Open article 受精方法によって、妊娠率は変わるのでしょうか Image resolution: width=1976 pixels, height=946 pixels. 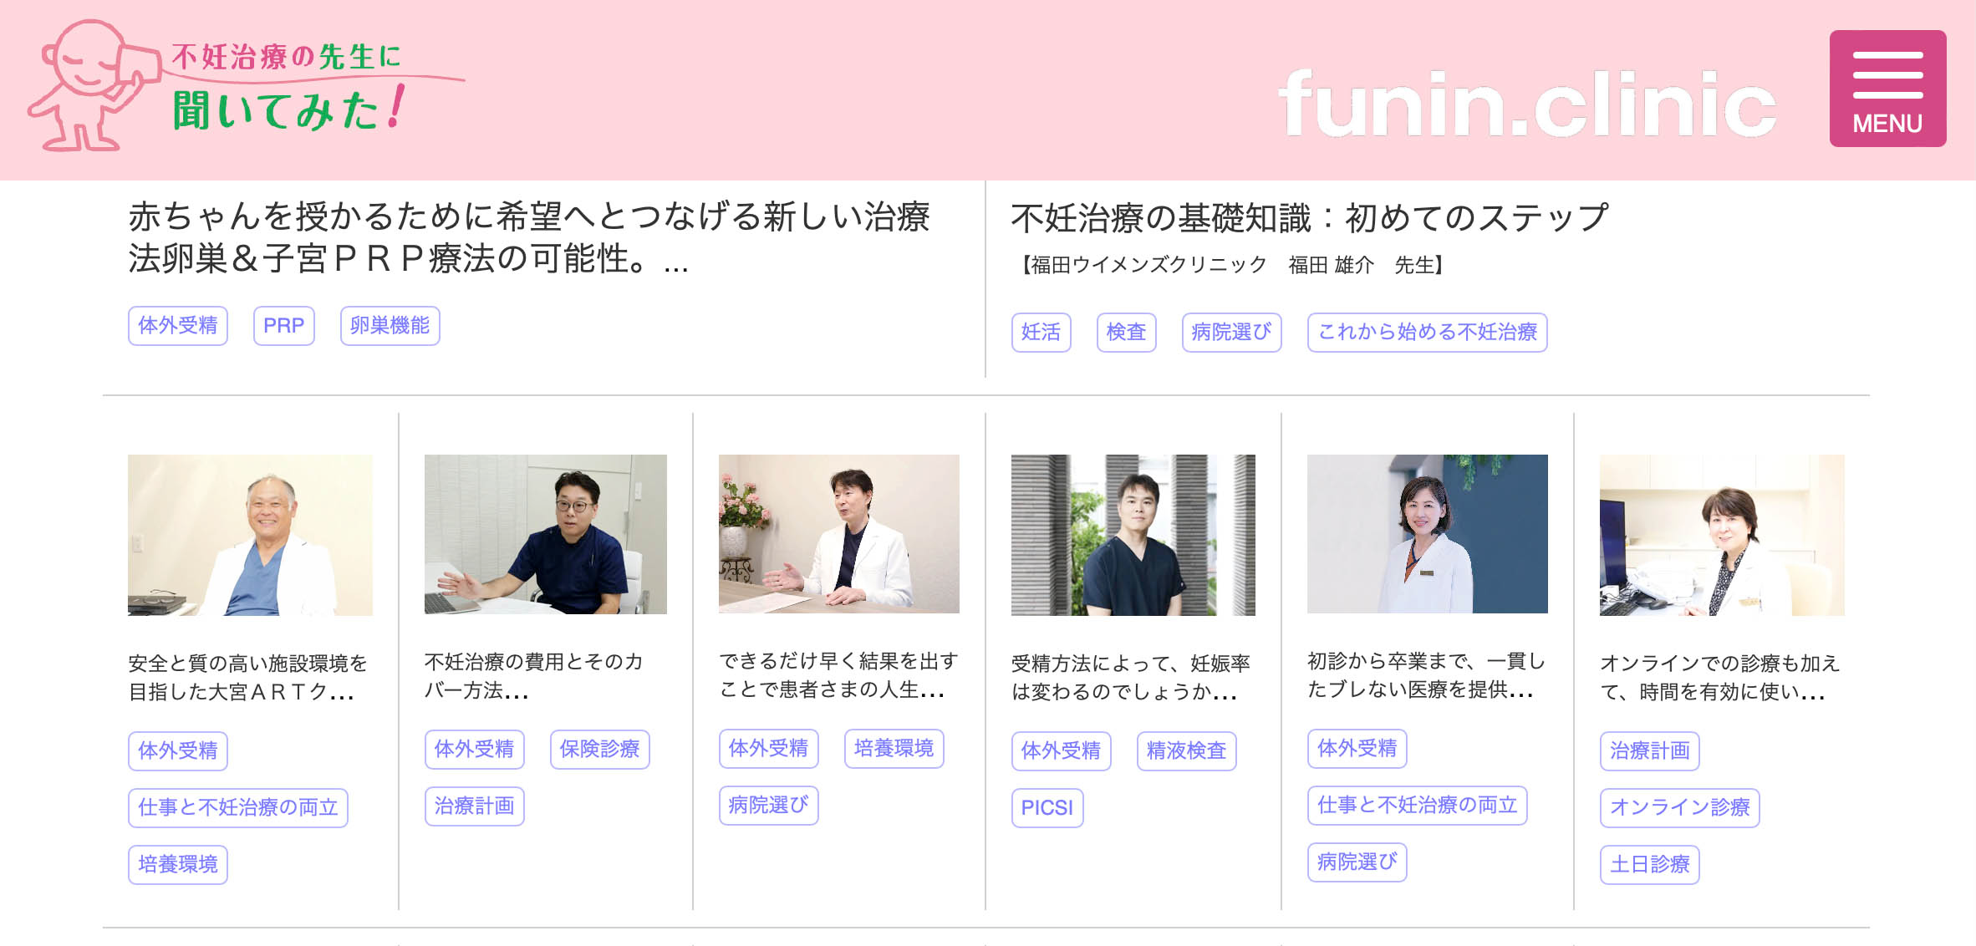click(1130, 678)
